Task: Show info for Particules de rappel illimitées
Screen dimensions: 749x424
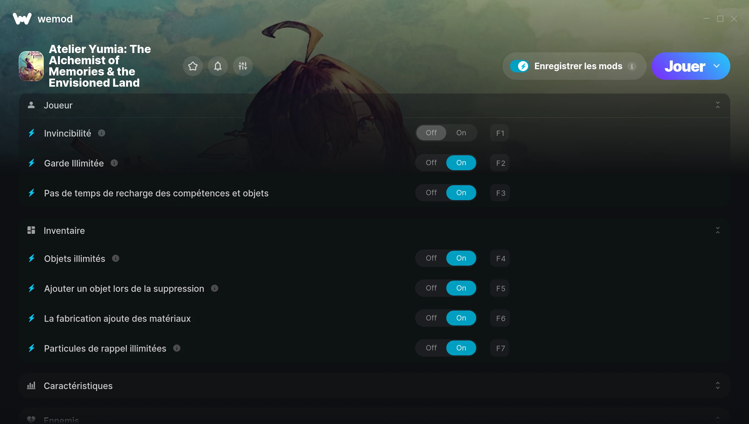Action: [177, 348]
